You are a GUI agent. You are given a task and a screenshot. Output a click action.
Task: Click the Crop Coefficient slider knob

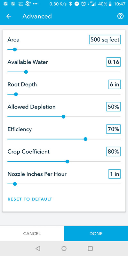pyautogui.click(x=67, y=162)
